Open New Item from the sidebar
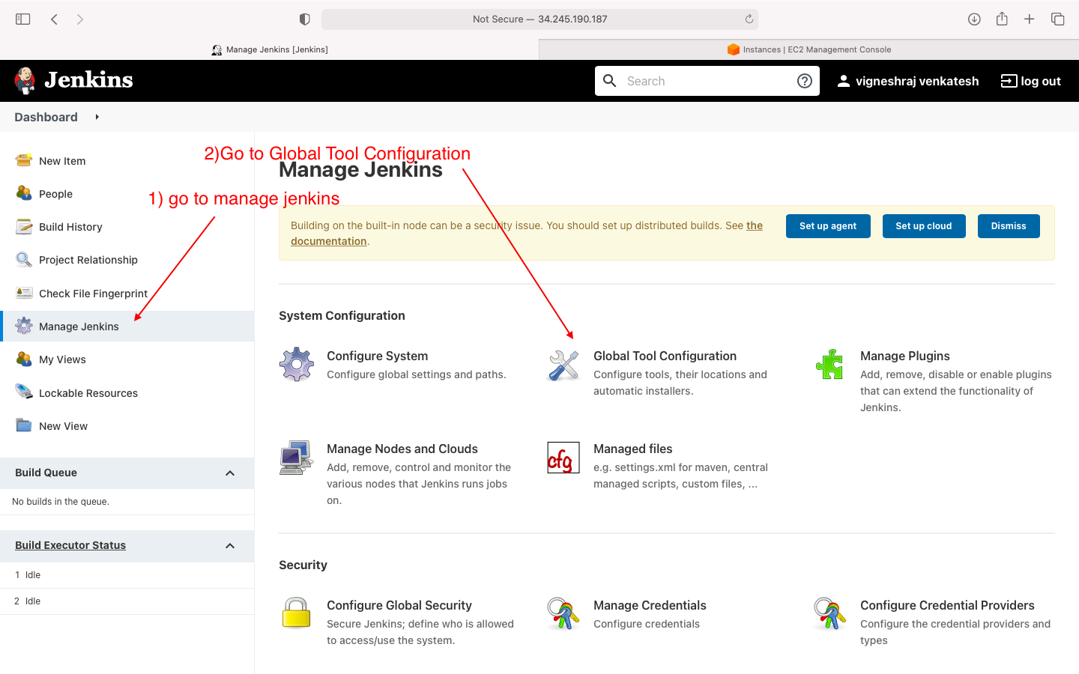This screenshot has width=1079, height=674. coord(62,160)
